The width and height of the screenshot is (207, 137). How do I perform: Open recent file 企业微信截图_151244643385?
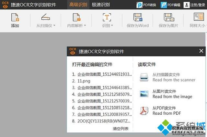coord(102,88)
